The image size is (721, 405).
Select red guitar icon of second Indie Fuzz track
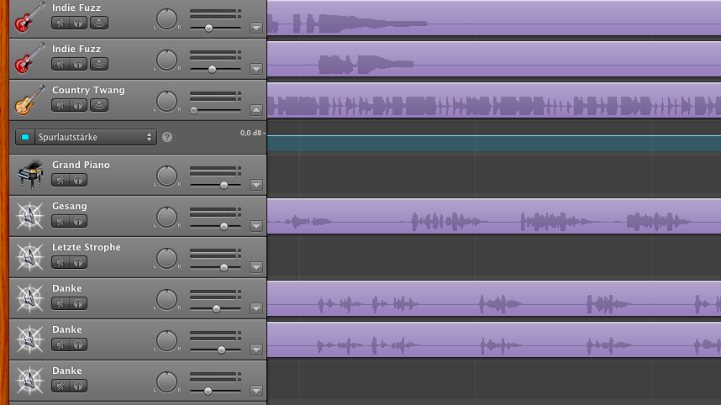click(30, 58)
